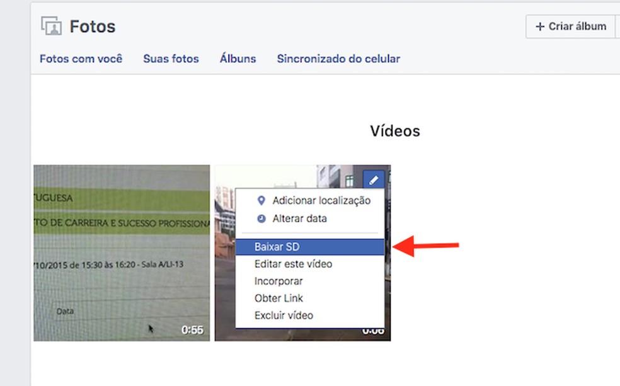
Task: Select Excluir vídeo to delete the video
Action: click(284, 315)
